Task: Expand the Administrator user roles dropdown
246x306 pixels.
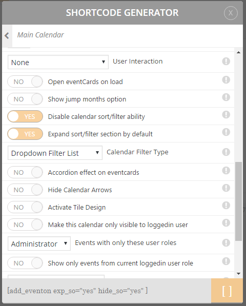Action: pos(39,243)
